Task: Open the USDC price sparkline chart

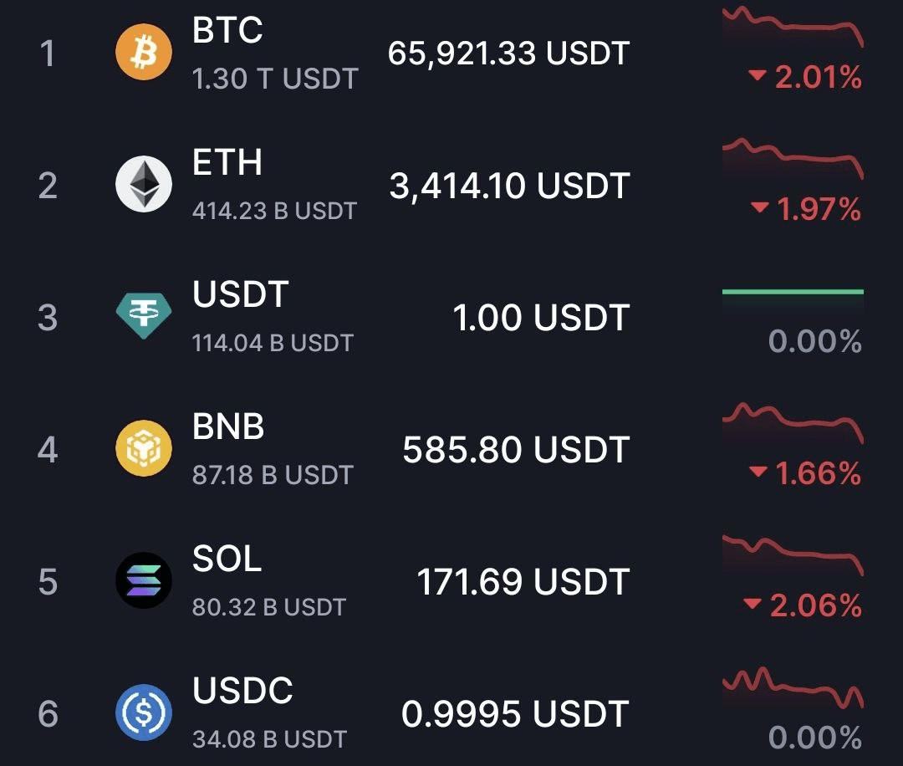Action: [793, 687]
